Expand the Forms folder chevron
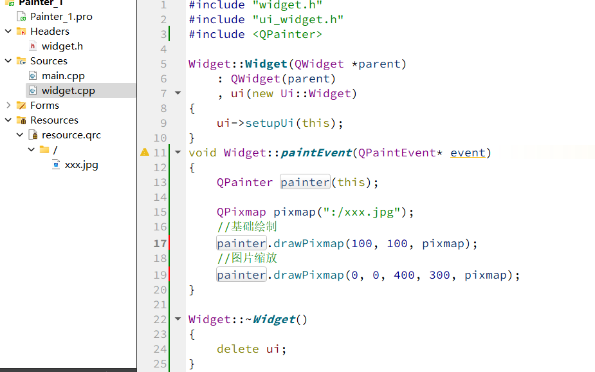 (x=8, y=105)
